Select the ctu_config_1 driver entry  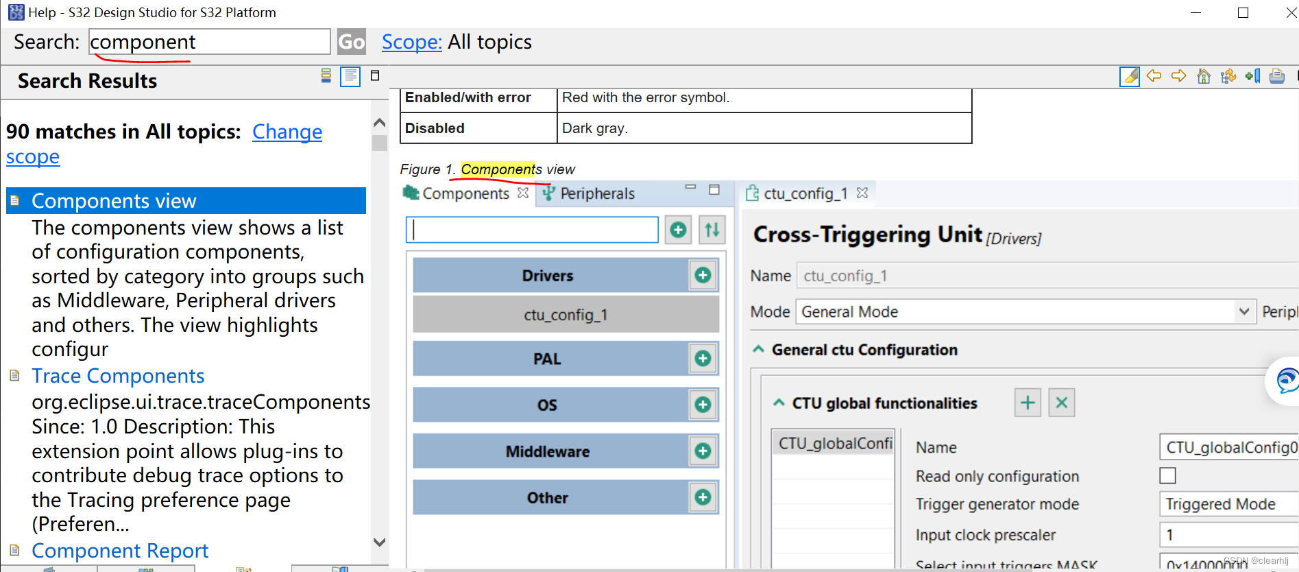pos(566,315)
